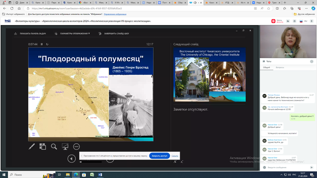Open Word from the Windows taskbar
The height and width of the screenshot is (178, 317).
coord(100,175)
